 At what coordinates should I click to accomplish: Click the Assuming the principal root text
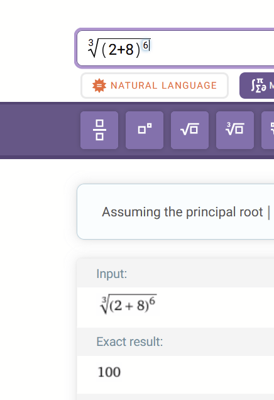click(x=182, y=212)
